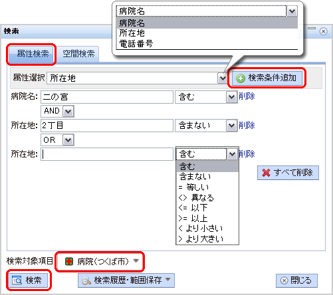The height and width of the screenshot is (295, 333).
Task: Minimize the 検索 dialog panel
Action: (312, 29)
